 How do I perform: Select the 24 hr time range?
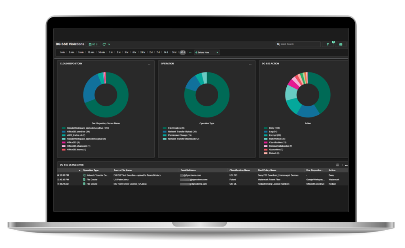tap(143, 52)
